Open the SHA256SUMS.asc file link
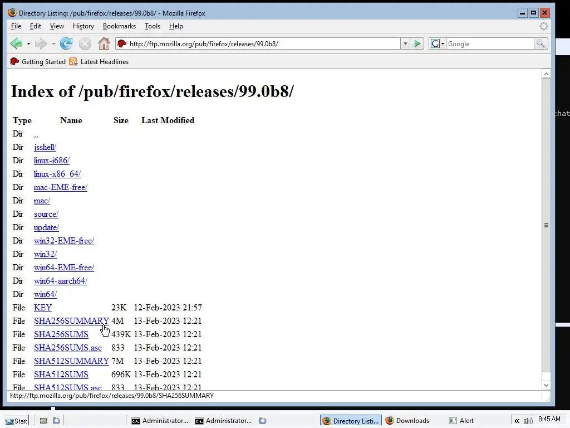 point(67,348)
